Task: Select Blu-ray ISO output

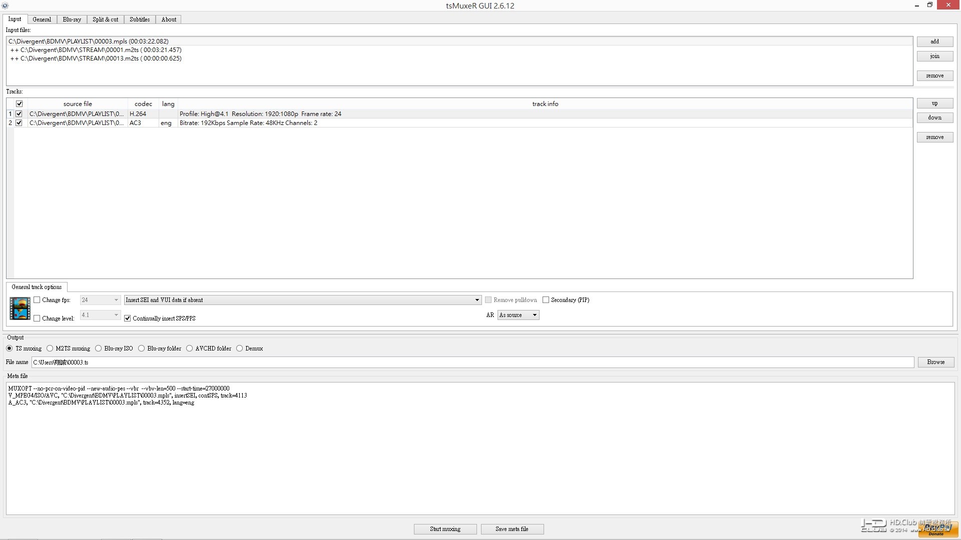Action: click(x=99, y=348)
